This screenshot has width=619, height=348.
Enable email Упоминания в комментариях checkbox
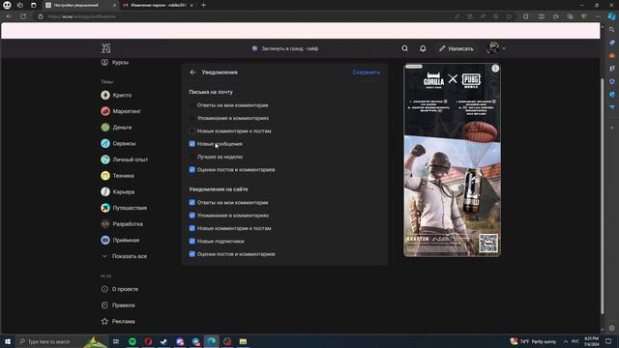click(192, 118)
